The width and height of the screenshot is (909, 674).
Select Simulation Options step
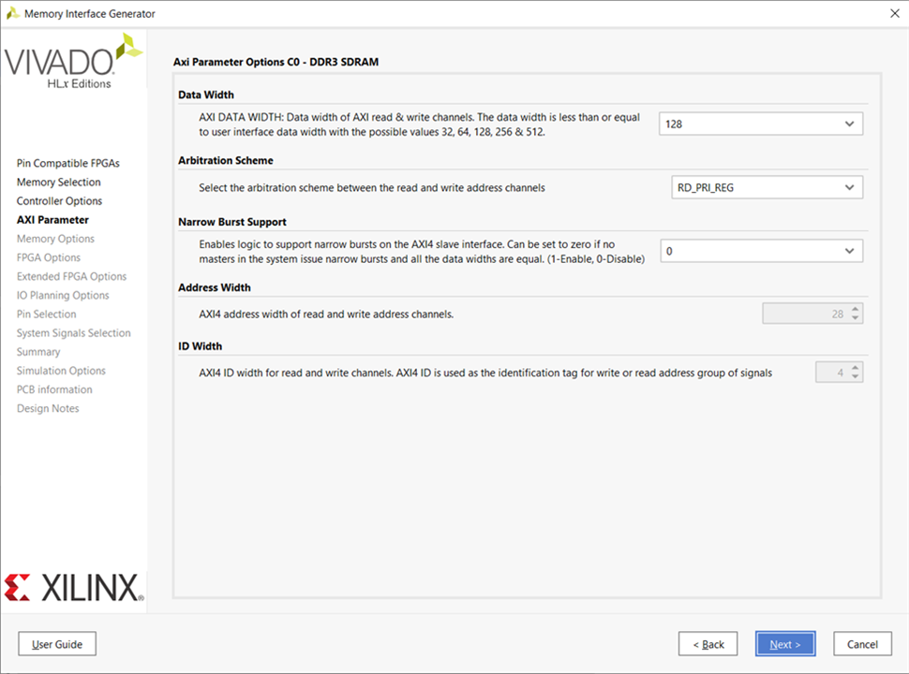(61, 371)
